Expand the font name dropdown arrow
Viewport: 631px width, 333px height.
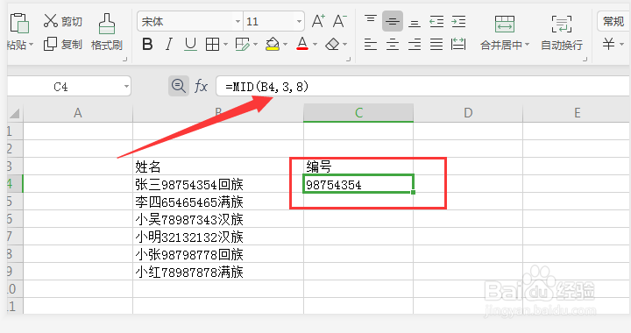pos(238,22)
